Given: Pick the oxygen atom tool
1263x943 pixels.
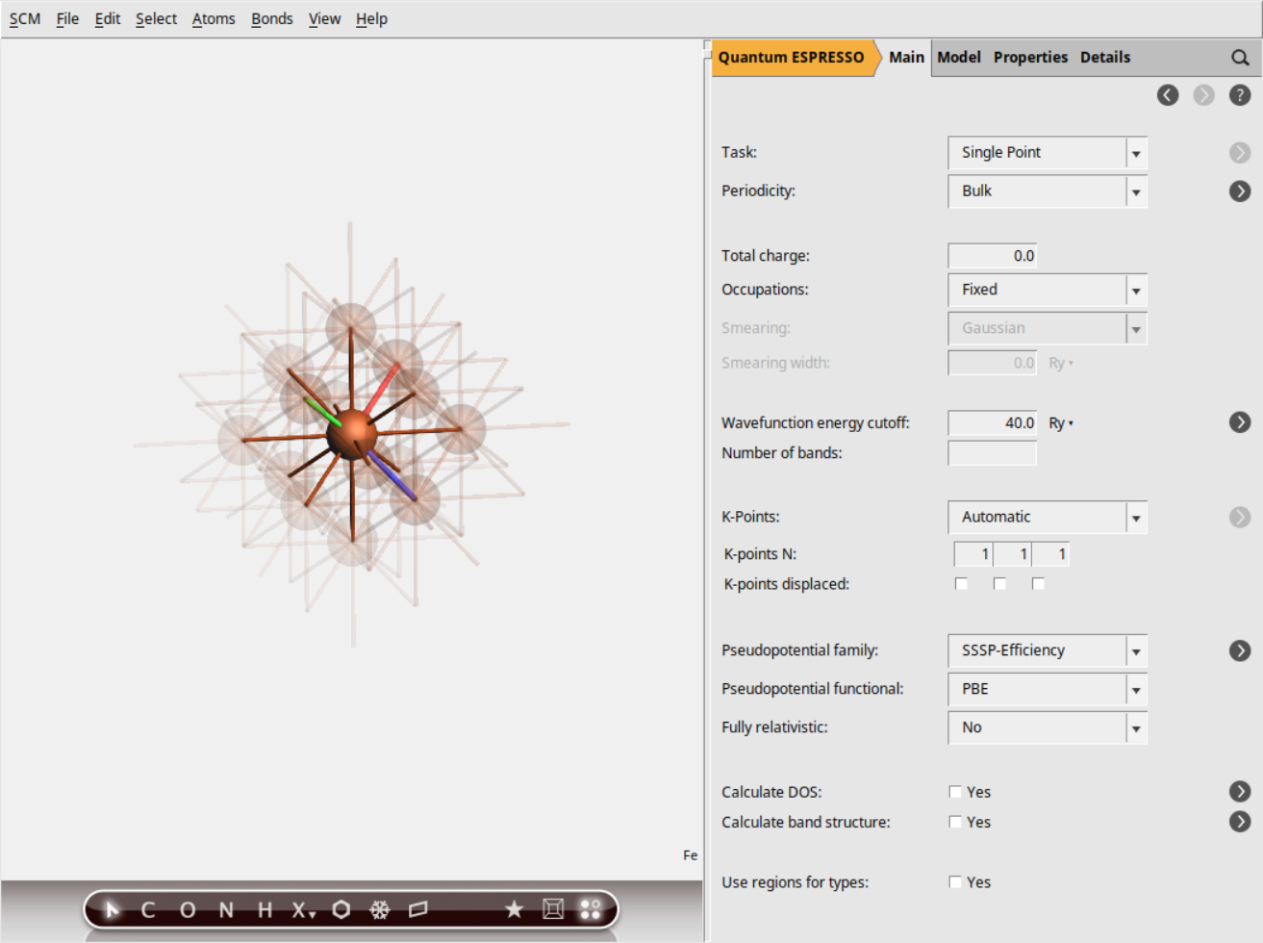Looking at the screenshot, I should click(x=189, y=909).
